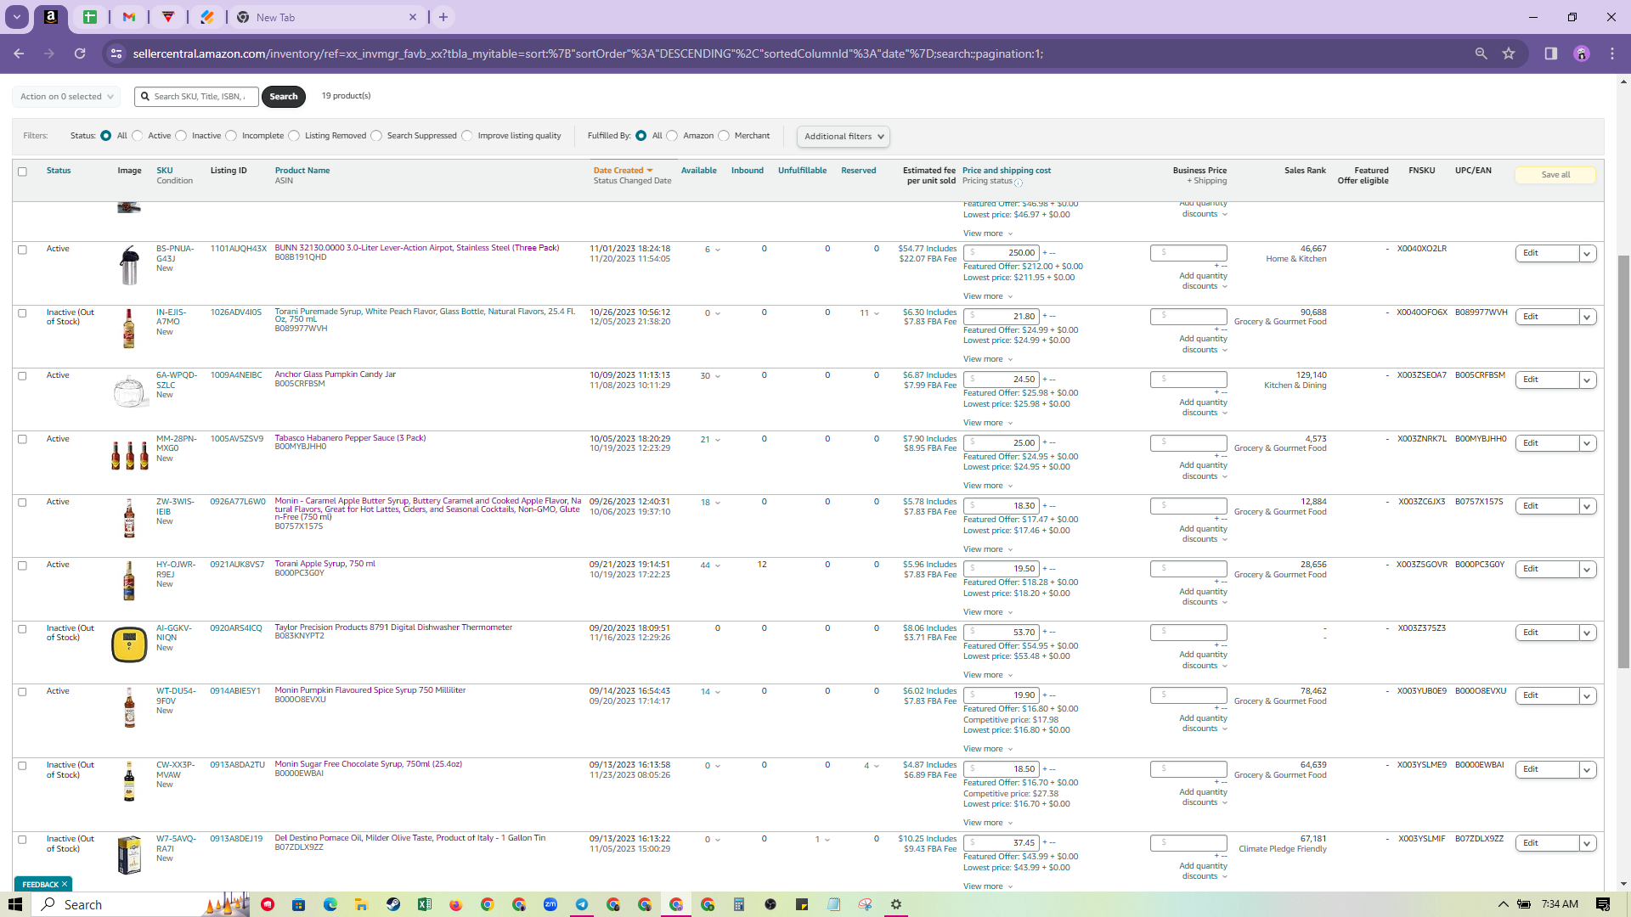Viewport: 1631px width, 917px height.
Task: Open the Tabasco Habanero Pepper Sauce listing
Action: pos(350,438)
